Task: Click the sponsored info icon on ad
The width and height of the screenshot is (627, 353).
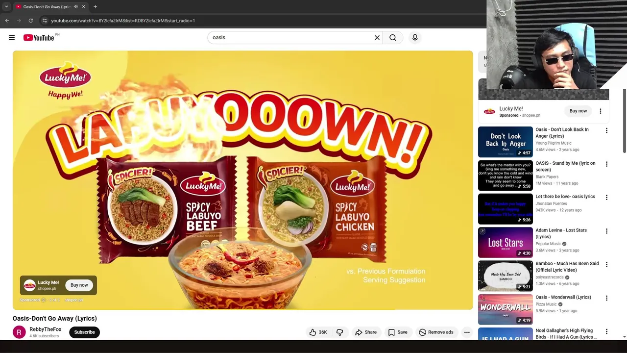Action: tap(43, 300)
